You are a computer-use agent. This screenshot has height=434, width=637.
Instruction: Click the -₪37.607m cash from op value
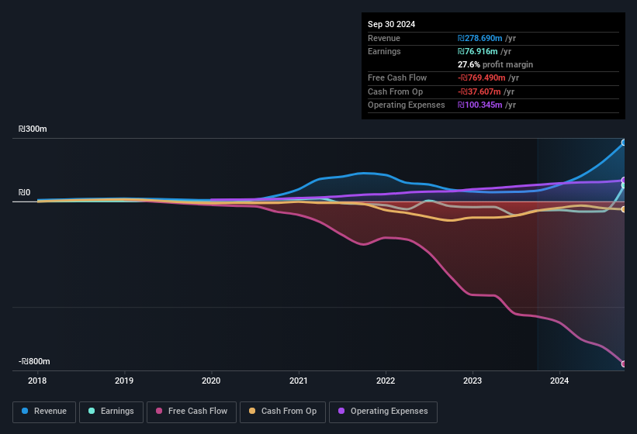click(479, 91)
